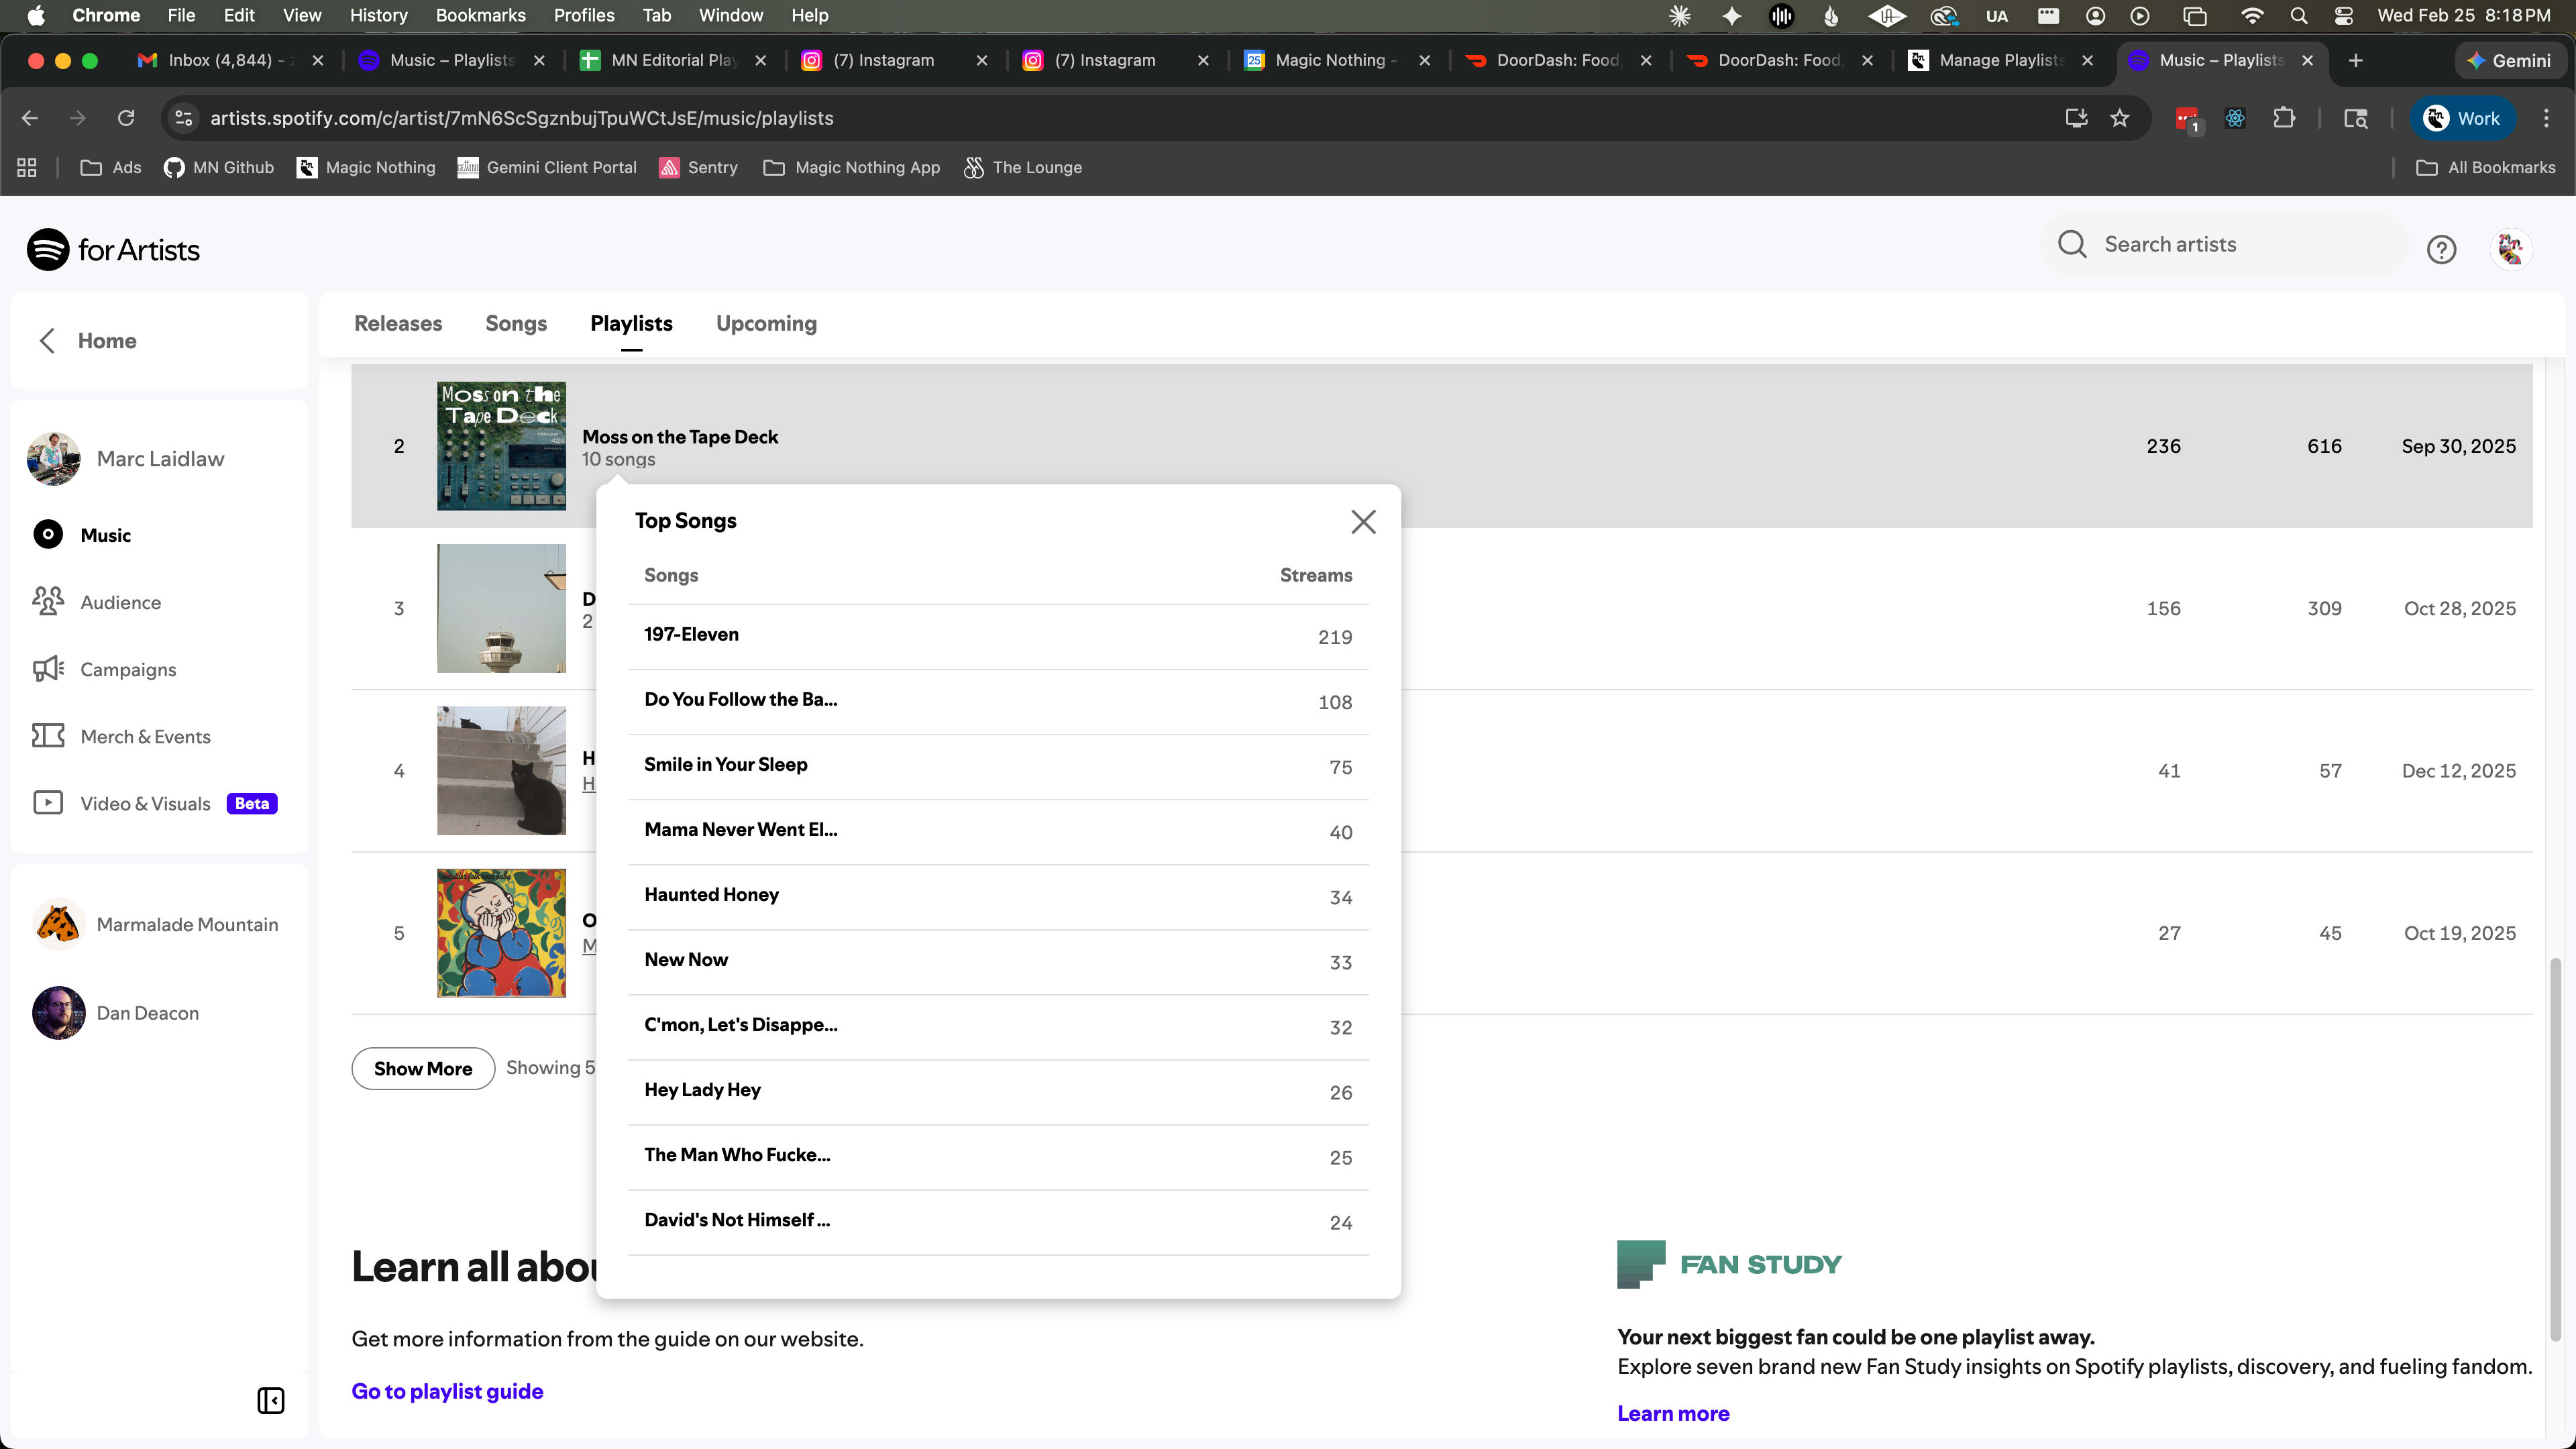Click the help question mark icon
The height and width of the screenshot is (1449, 2576).
(2441, 249)
